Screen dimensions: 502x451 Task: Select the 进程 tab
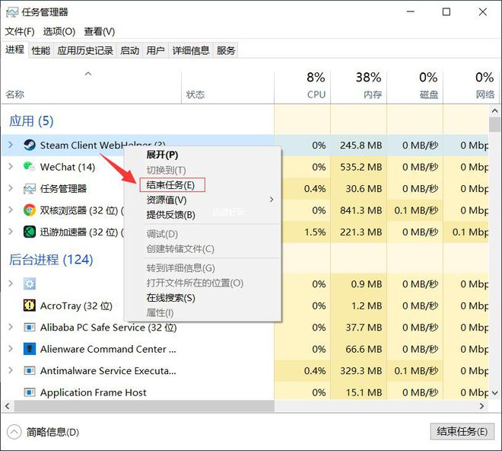14,50
